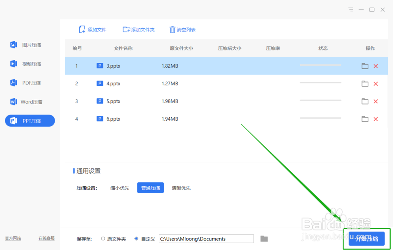This screenshot has height=250, width=393.
Task: Go to PDF压缩 section
Action: (x=26, y=83)
